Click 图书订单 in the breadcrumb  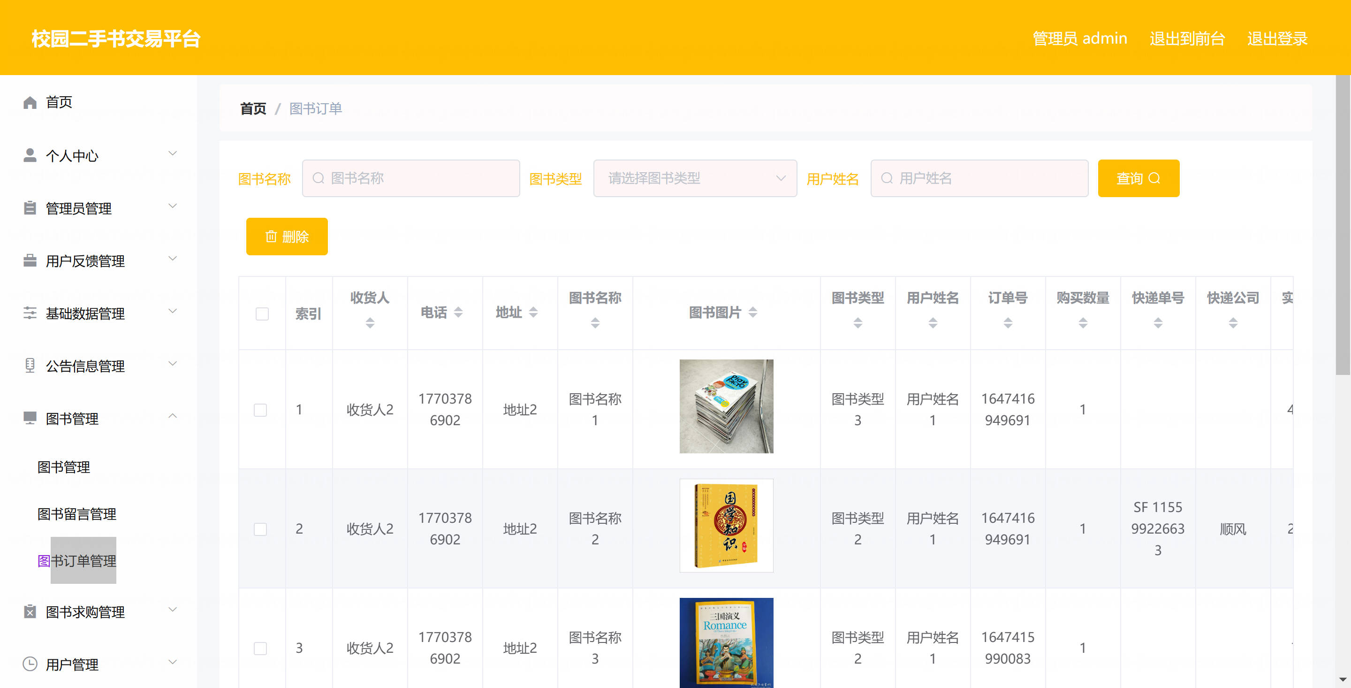pyautogui.click(x=316, y=108)
